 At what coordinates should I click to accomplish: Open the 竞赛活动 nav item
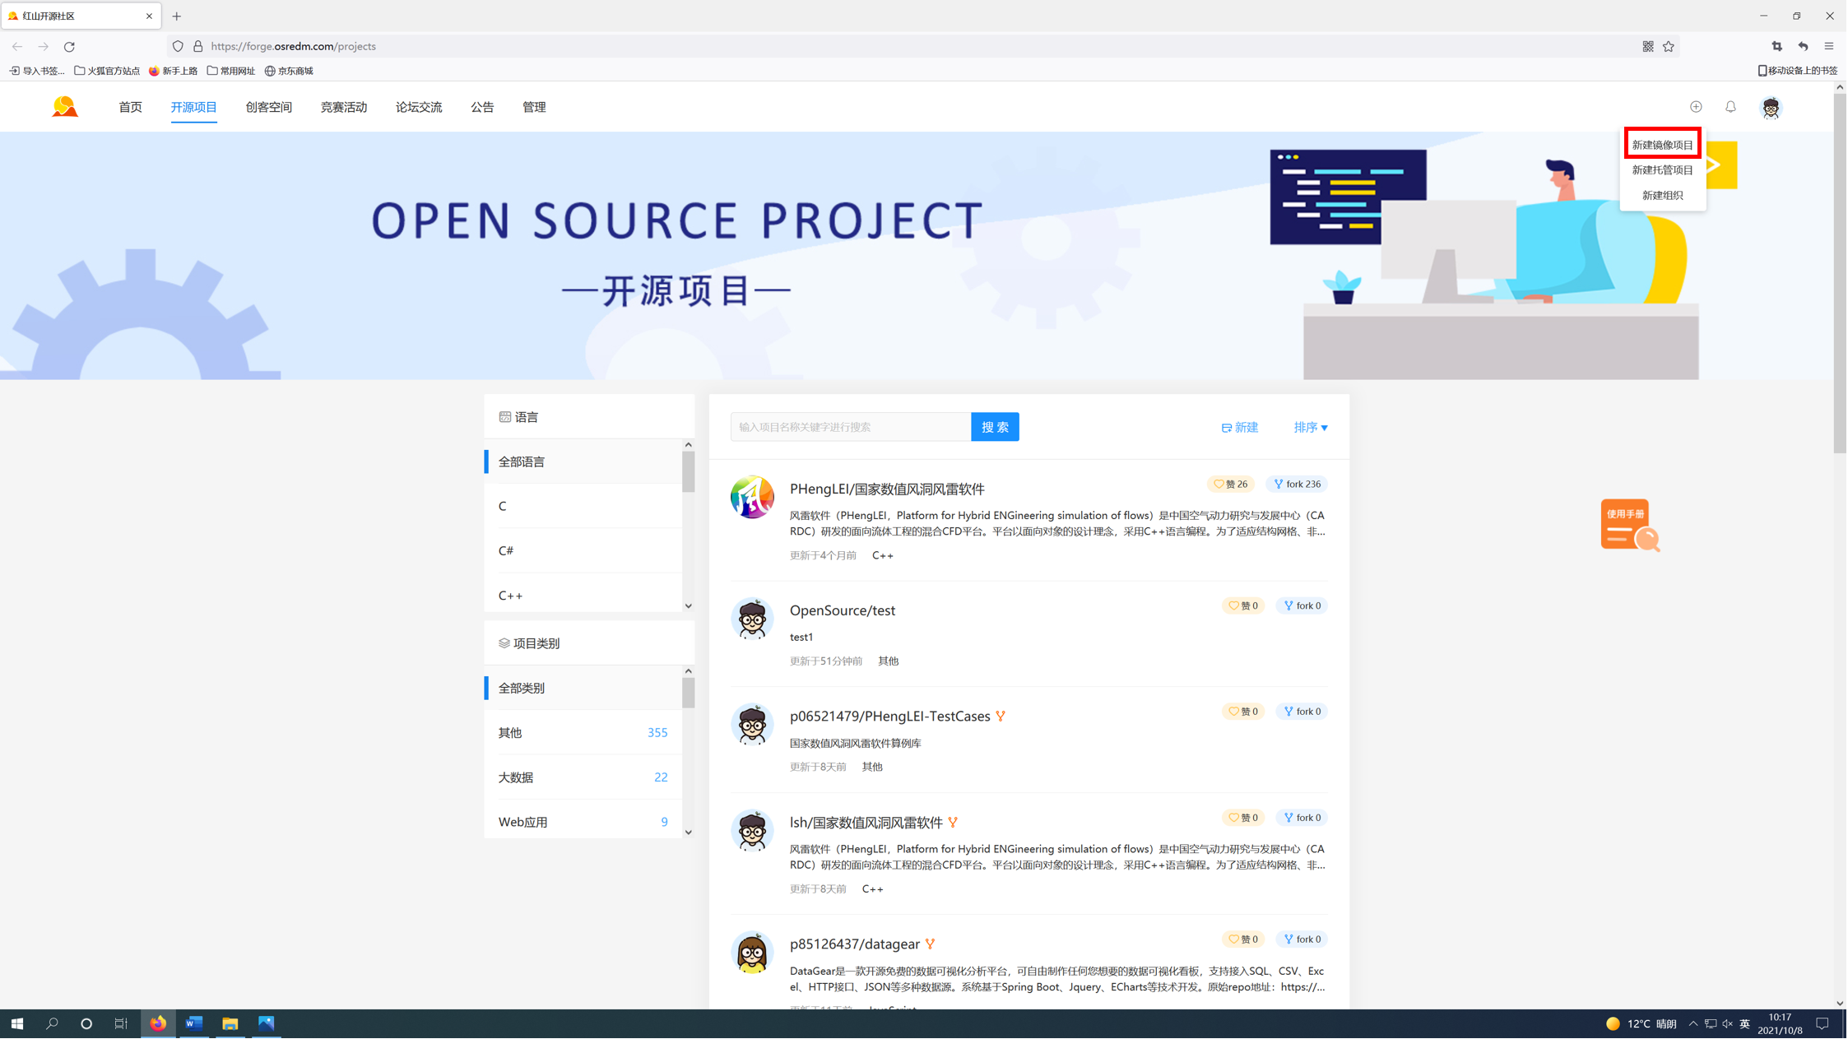[344, 108]
